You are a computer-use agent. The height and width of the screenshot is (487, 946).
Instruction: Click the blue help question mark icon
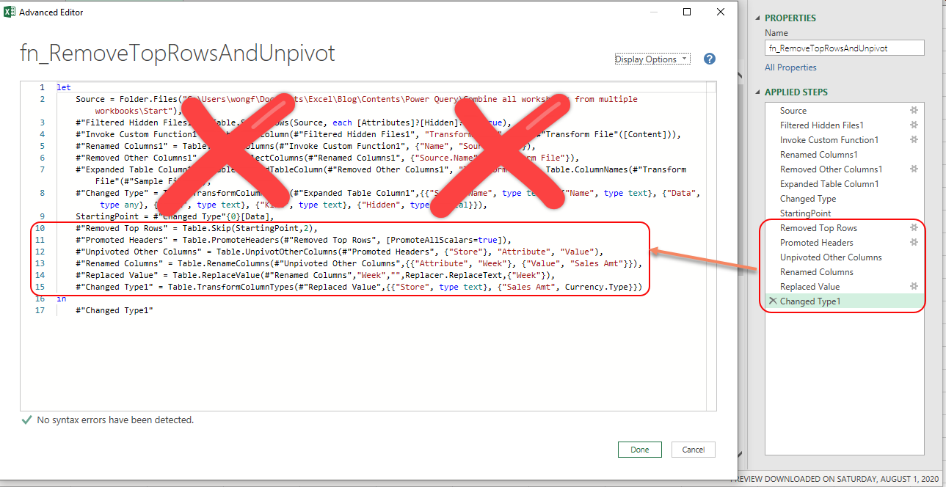click(x=709, y=59)
